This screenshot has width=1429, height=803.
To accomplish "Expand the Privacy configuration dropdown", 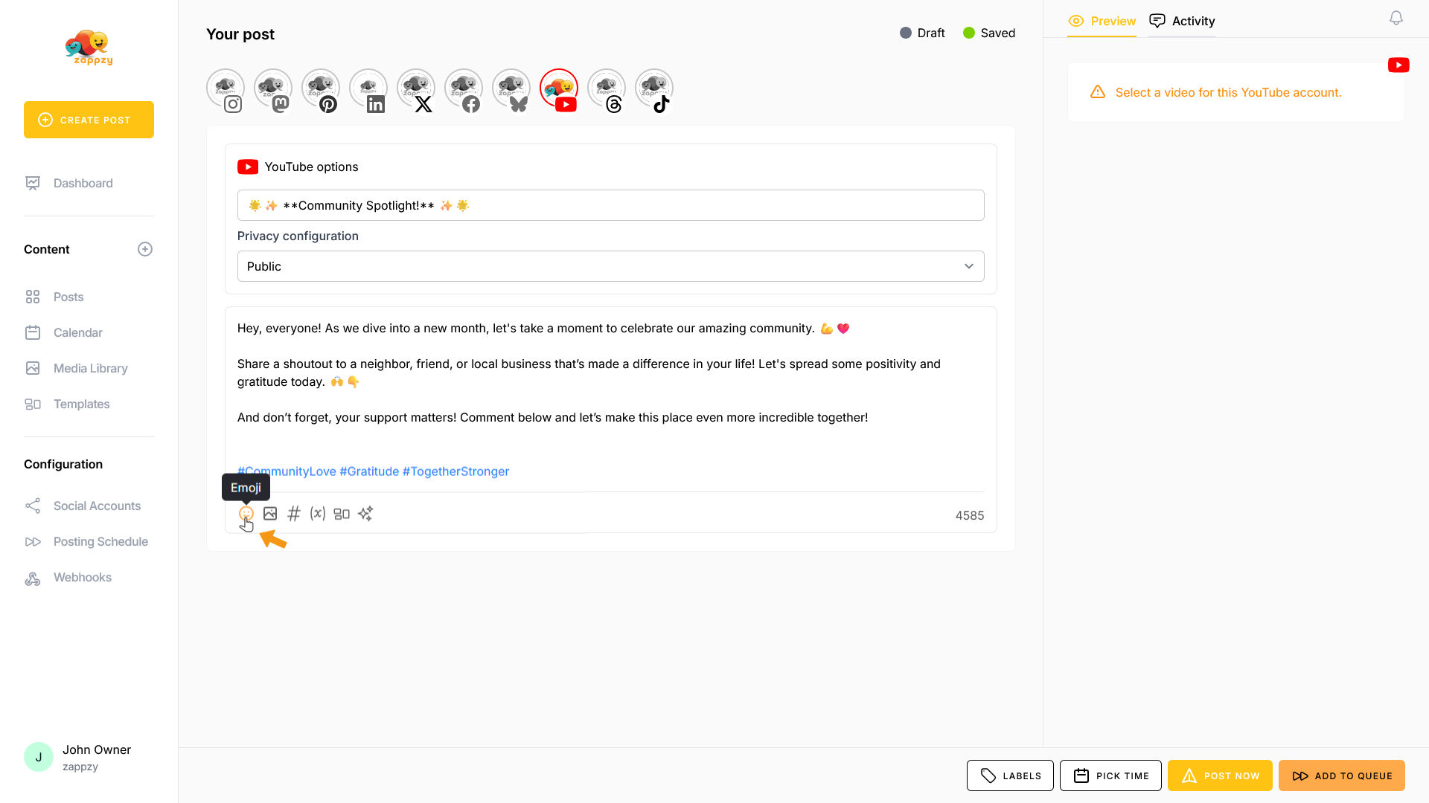I will pos(610,266).
